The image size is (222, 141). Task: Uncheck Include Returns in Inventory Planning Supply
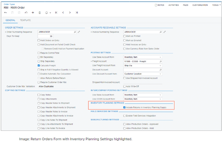[x=125, y=107]
